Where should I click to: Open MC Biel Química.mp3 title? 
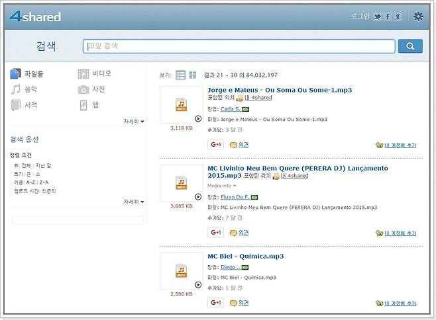(246, 256)
